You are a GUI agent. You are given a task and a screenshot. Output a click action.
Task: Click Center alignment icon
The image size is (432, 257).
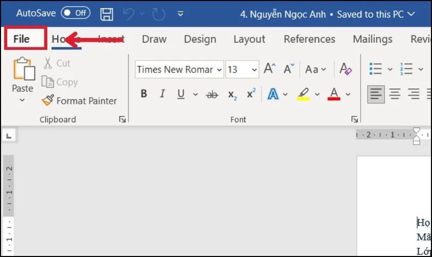395,94
